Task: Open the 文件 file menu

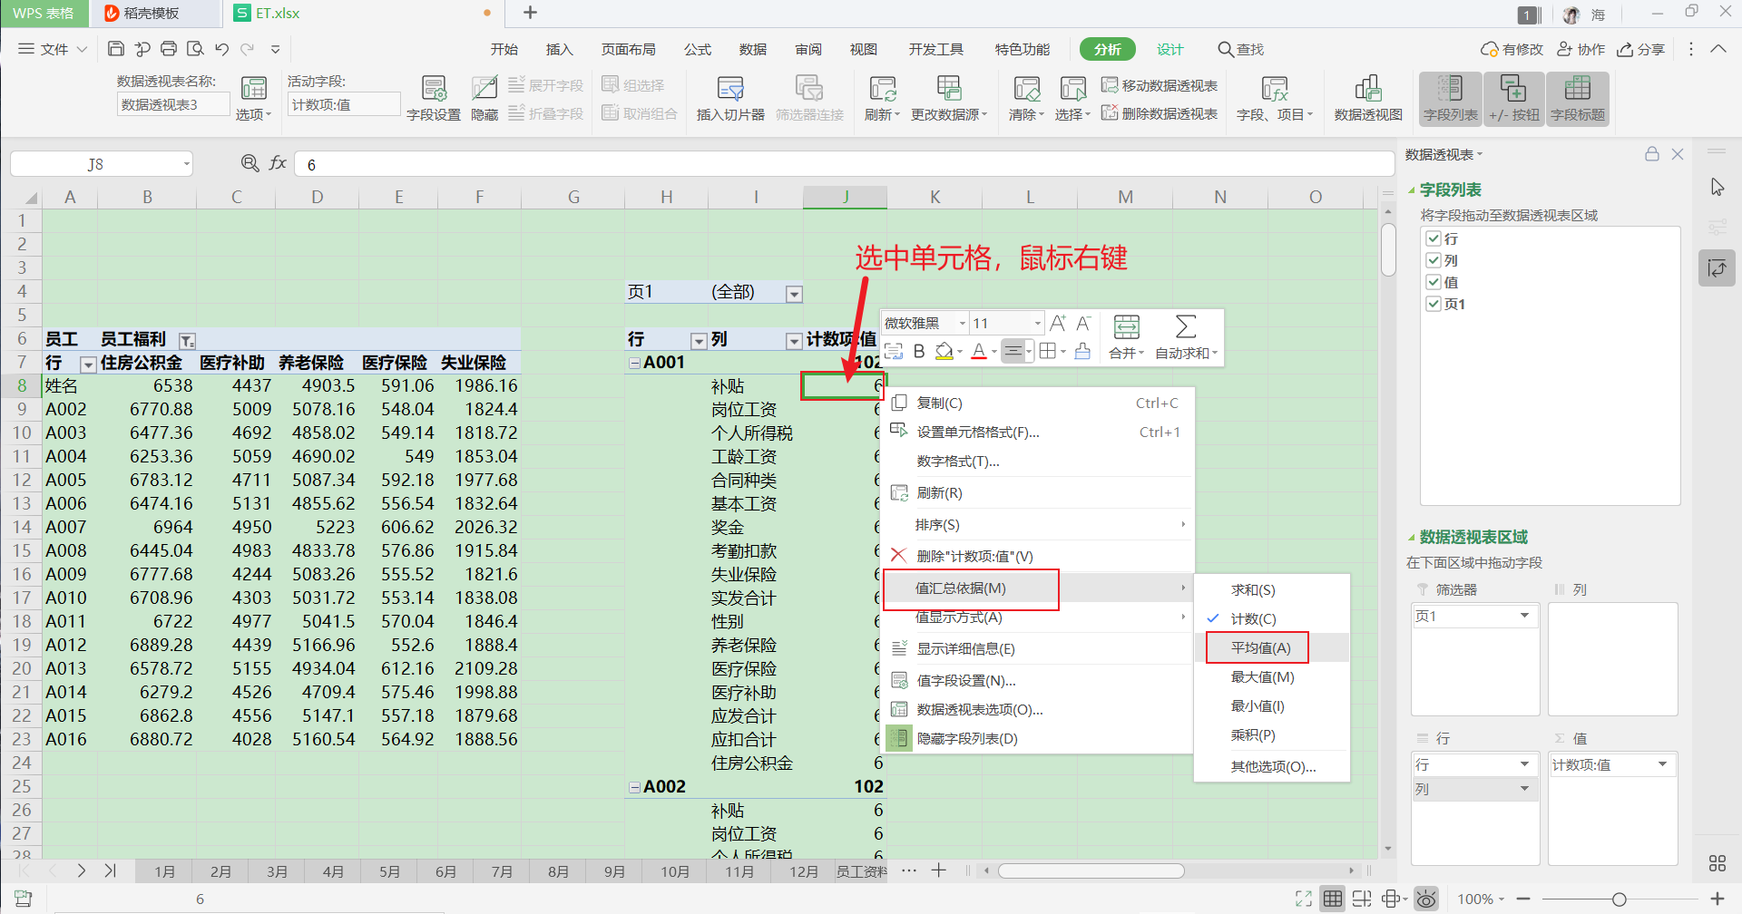Action: (x=53, y=49)
